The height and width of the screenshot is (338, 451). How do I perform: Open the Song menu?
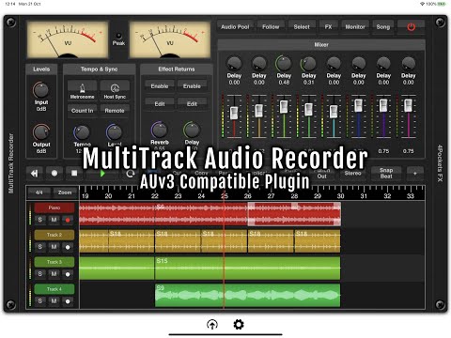pyautogui.click(x=383, y=27)
